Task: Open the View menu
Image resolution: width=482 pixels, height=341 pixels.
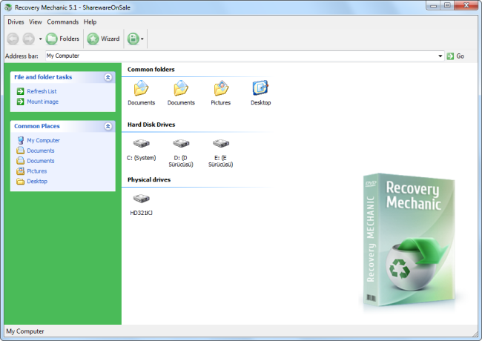Action: point(36,21)
